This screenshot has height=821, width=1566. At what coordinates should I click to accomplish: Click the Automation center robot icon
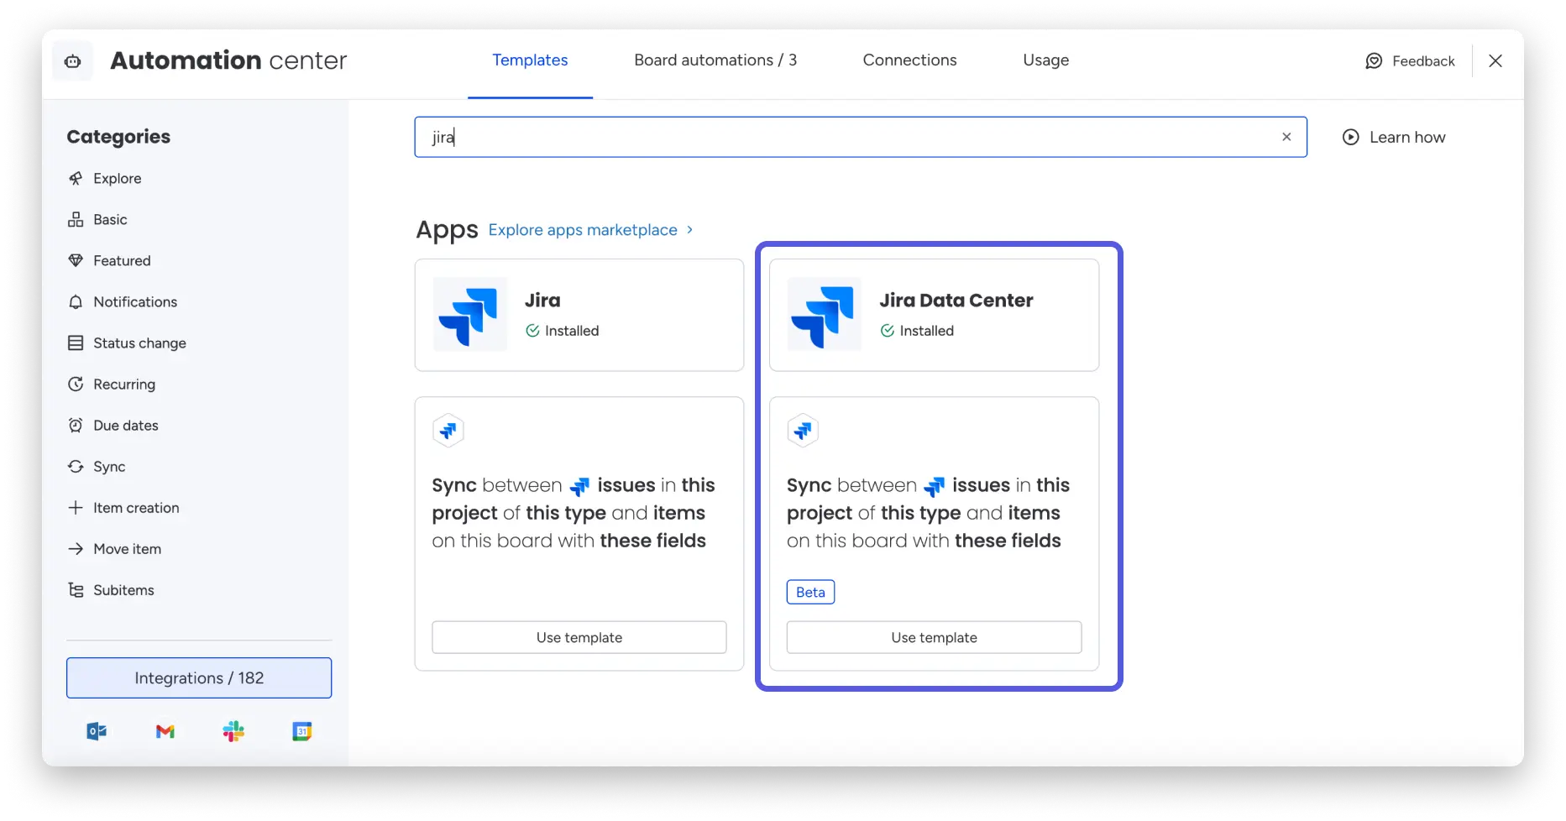[x=73, y=60]
